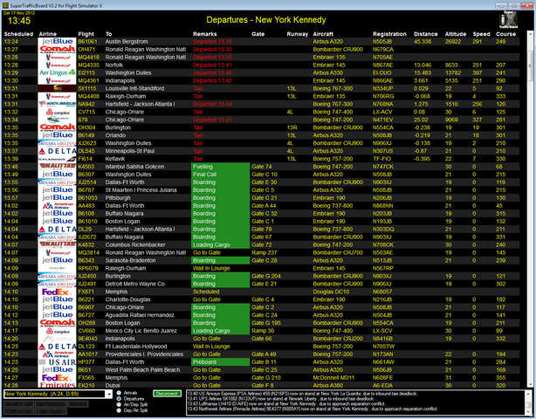Click the Registration column header
This screenshot has height=419, width=536.
[x=389, y=34]
